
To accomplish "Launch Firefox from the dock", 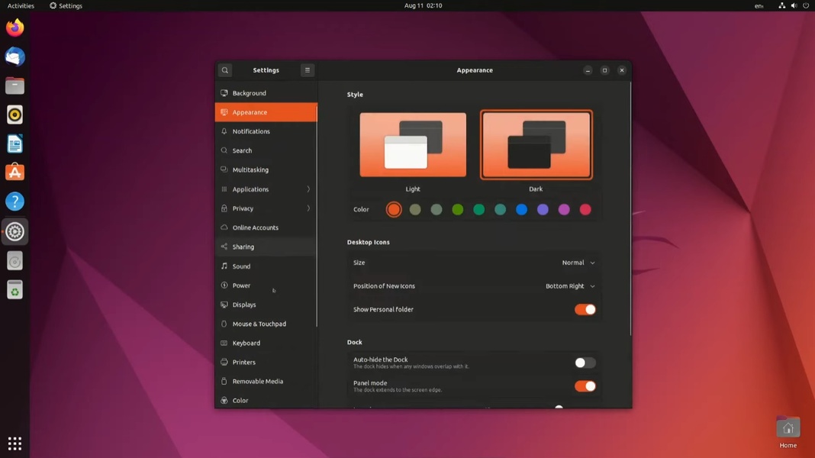I will point(14,28).
